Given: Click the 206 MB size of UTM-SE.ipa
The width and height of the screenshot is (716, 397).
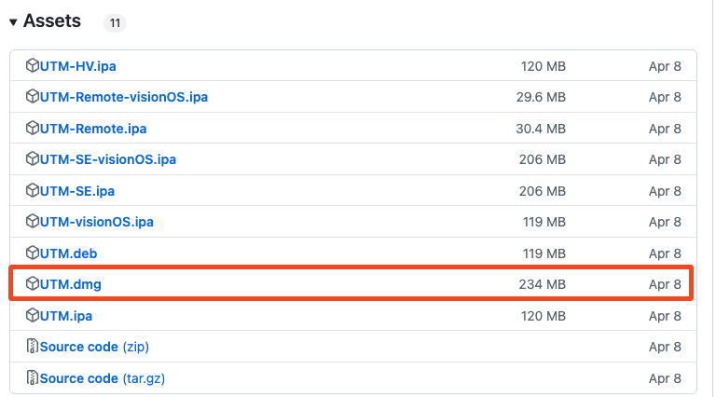Looking at the screenshot, I should point(543,191).
